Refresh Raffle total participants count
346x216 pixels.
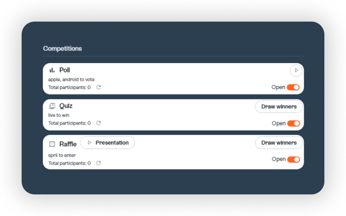[x=99, y=163]
